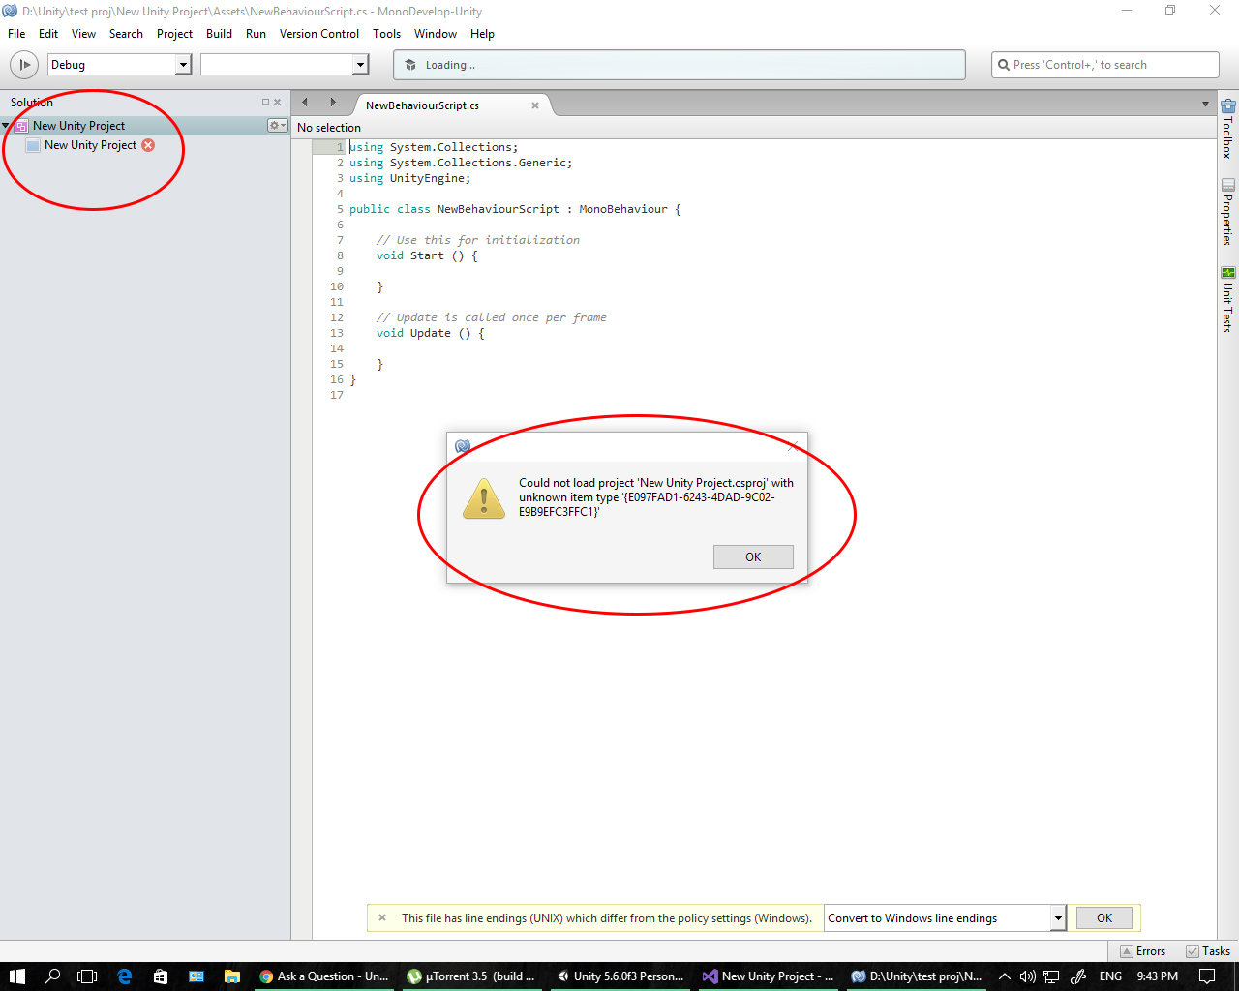Open the Build menu
The image size is (1239, 991).
click(x=219, y=34)
